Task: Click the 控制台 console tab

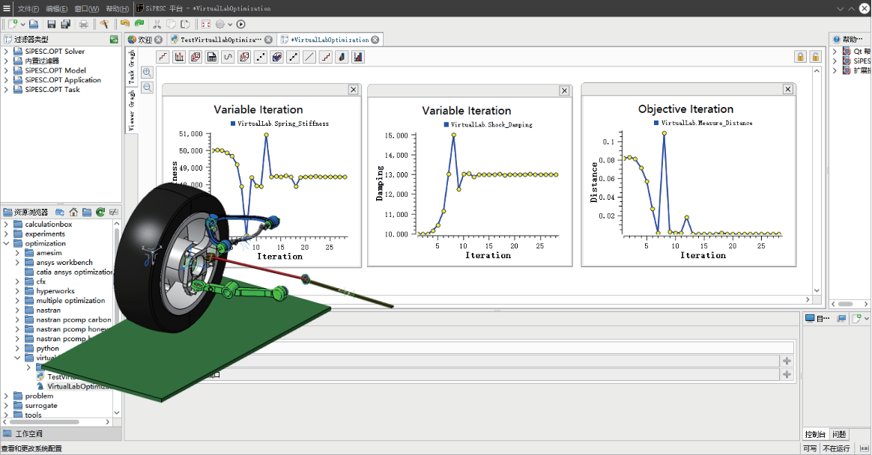Action: [815, 434]
